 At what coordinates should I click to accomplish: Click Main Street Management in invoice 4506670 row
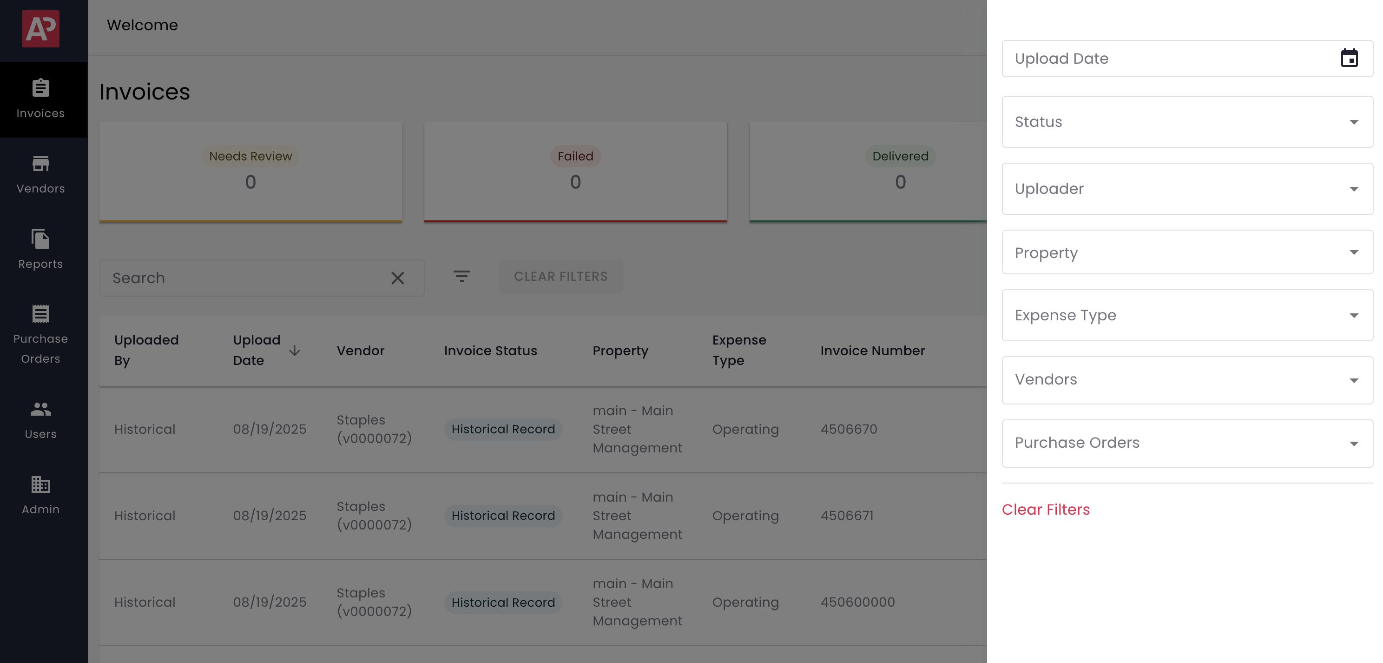coord(637,429)
